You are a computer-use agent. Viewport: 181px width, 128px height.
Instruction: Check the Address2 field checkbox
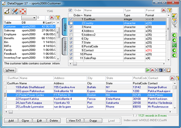click(71, 35)
